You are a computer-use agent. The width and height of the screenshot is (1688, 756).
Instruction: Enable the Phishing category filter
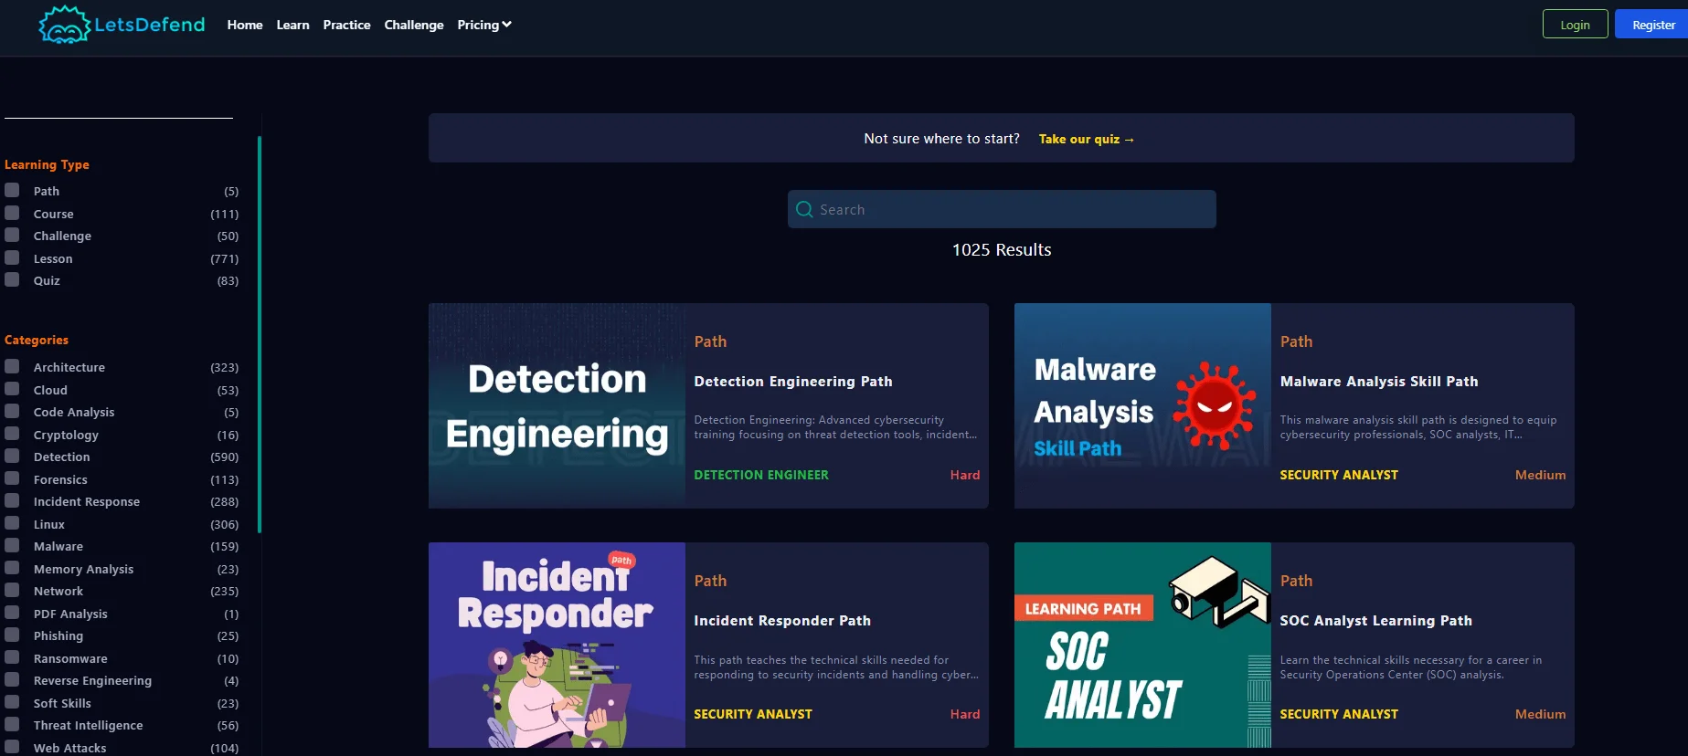[12, 635]
